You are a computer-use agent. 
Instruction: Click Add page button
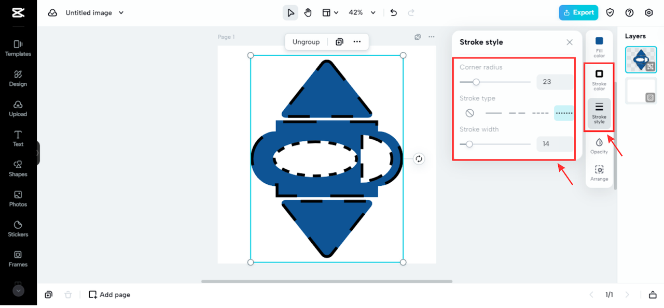[109, 295]
